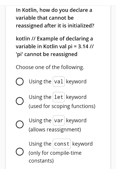Click '(allows reassignment)' label text

pyautogui.click(x=55, y=129)
